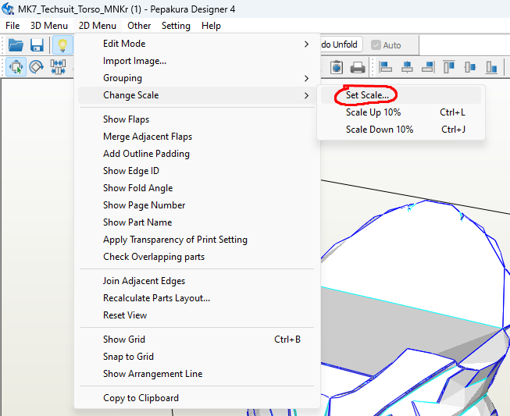
Task: Align parts top icon
Action: [x=449, y=67]
